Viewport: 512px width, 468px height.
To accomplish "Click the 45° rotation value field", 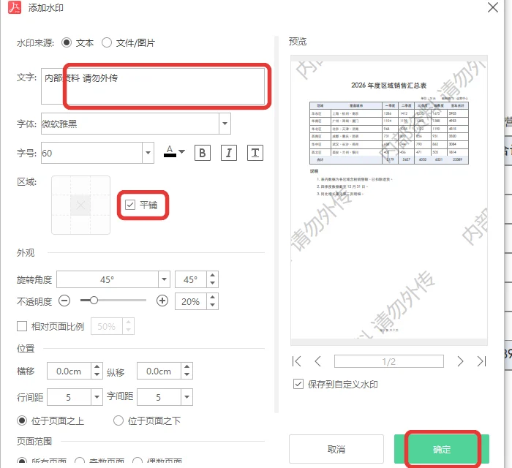I will (191, 279).
